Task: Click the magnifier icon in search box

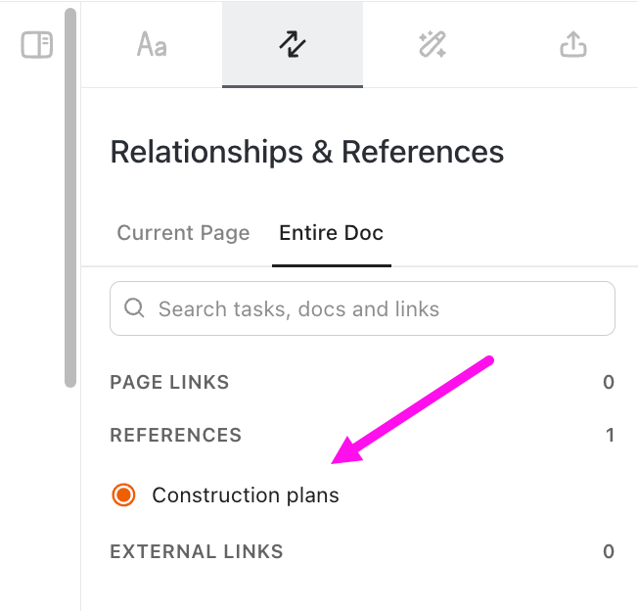Action: pos(136,309)
